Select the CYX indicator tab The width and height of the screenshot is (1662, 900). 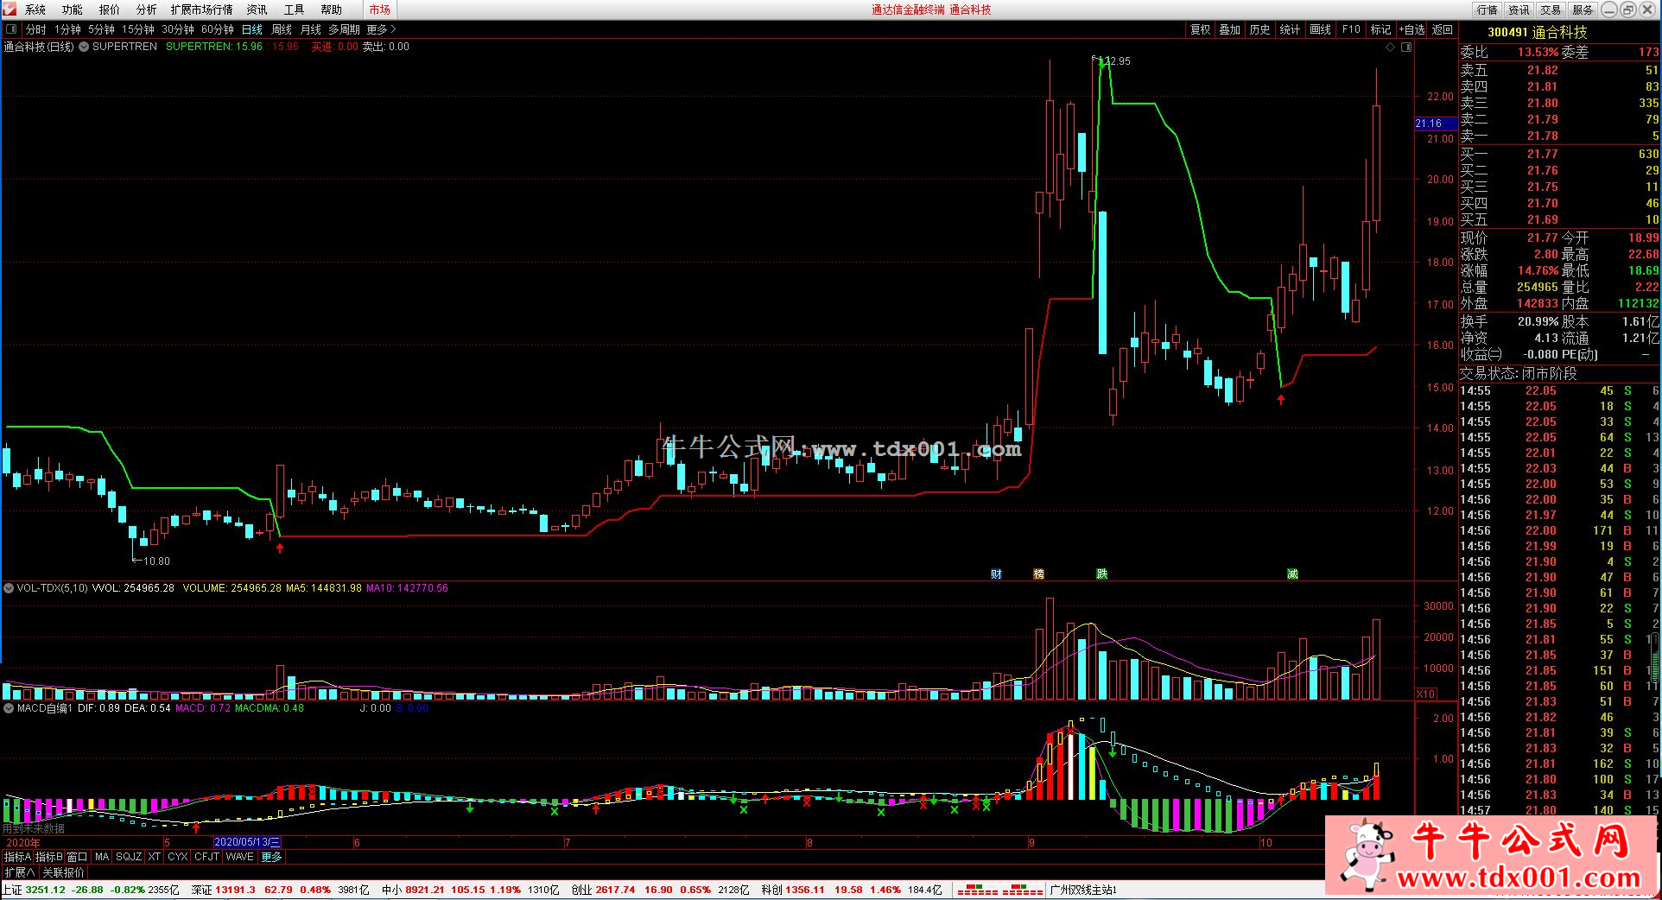[x=178, y=857]
